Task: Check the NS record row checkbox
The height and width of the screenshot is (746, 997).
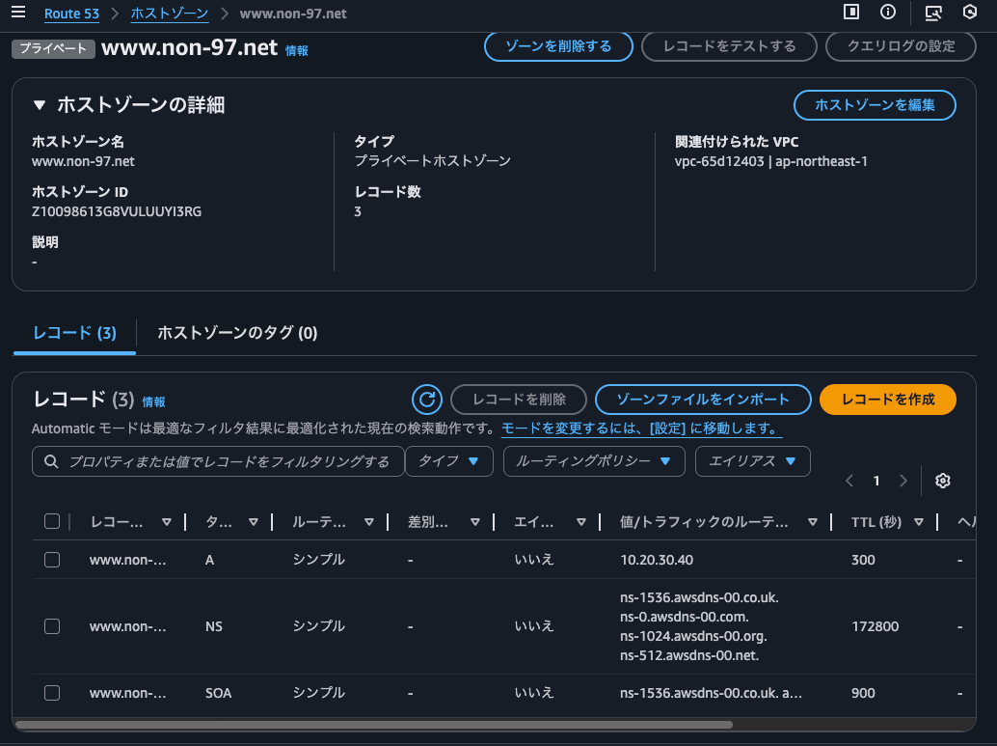Action: [x=52, y=625]
